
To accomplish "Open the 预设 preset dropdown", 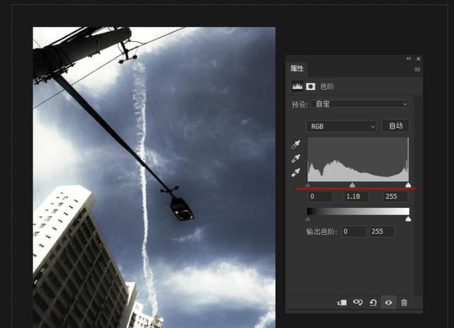I will pyautogui.click(x=360, y=104).
